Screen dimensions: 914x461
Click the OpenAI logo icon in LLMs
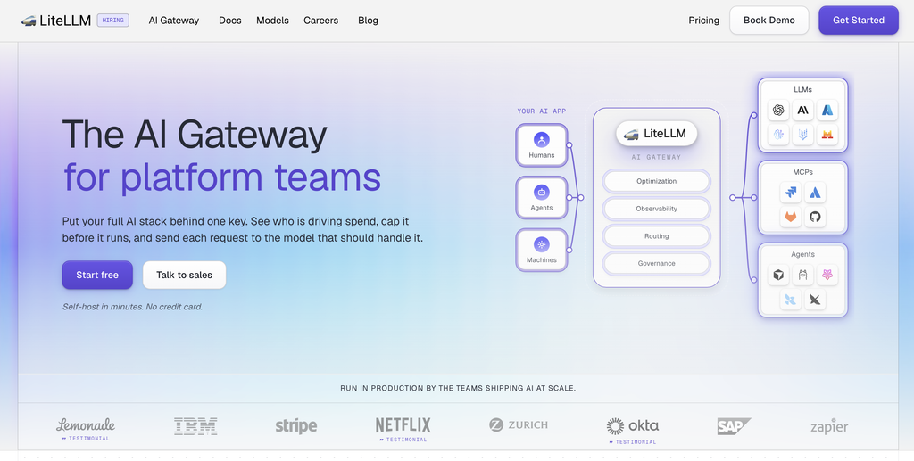(x=777, y=110)
